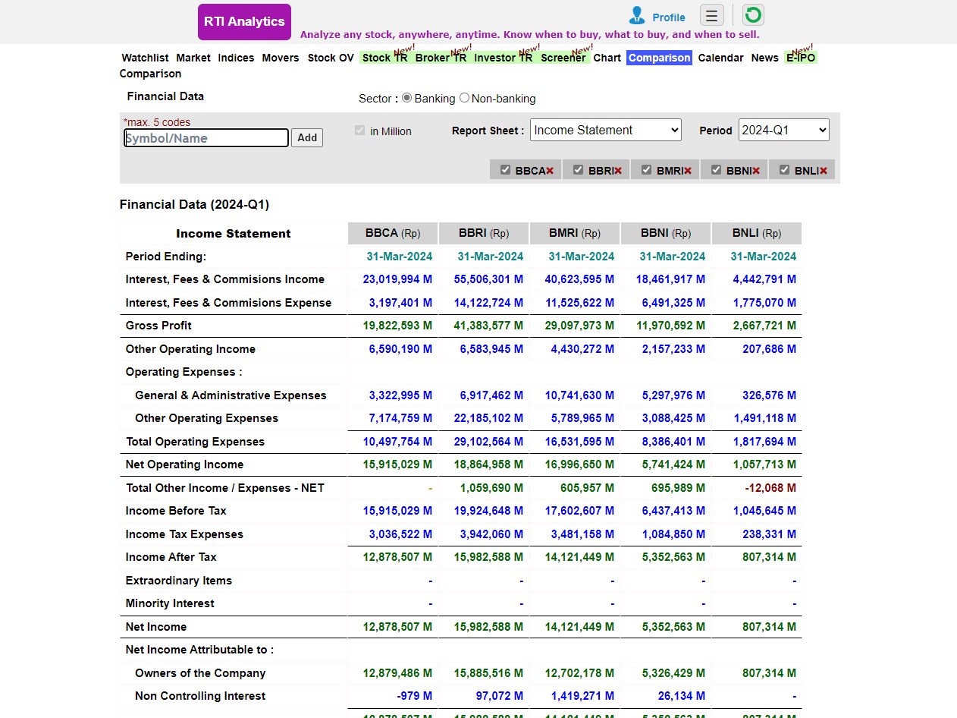Open the Stock TR tab
Screen dimensions: 957x718
pos(384,58)
